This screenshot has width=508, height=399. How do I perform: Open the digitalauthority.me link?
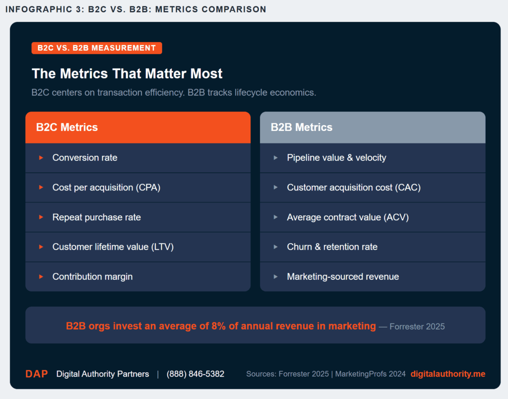coord(447,374)
